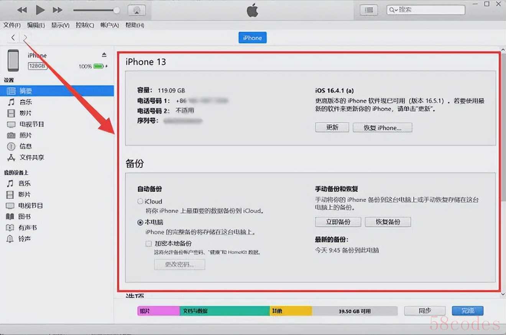Click the battery 100% indicator
Screen dimensions: 506x335
(x=93, y=66)
